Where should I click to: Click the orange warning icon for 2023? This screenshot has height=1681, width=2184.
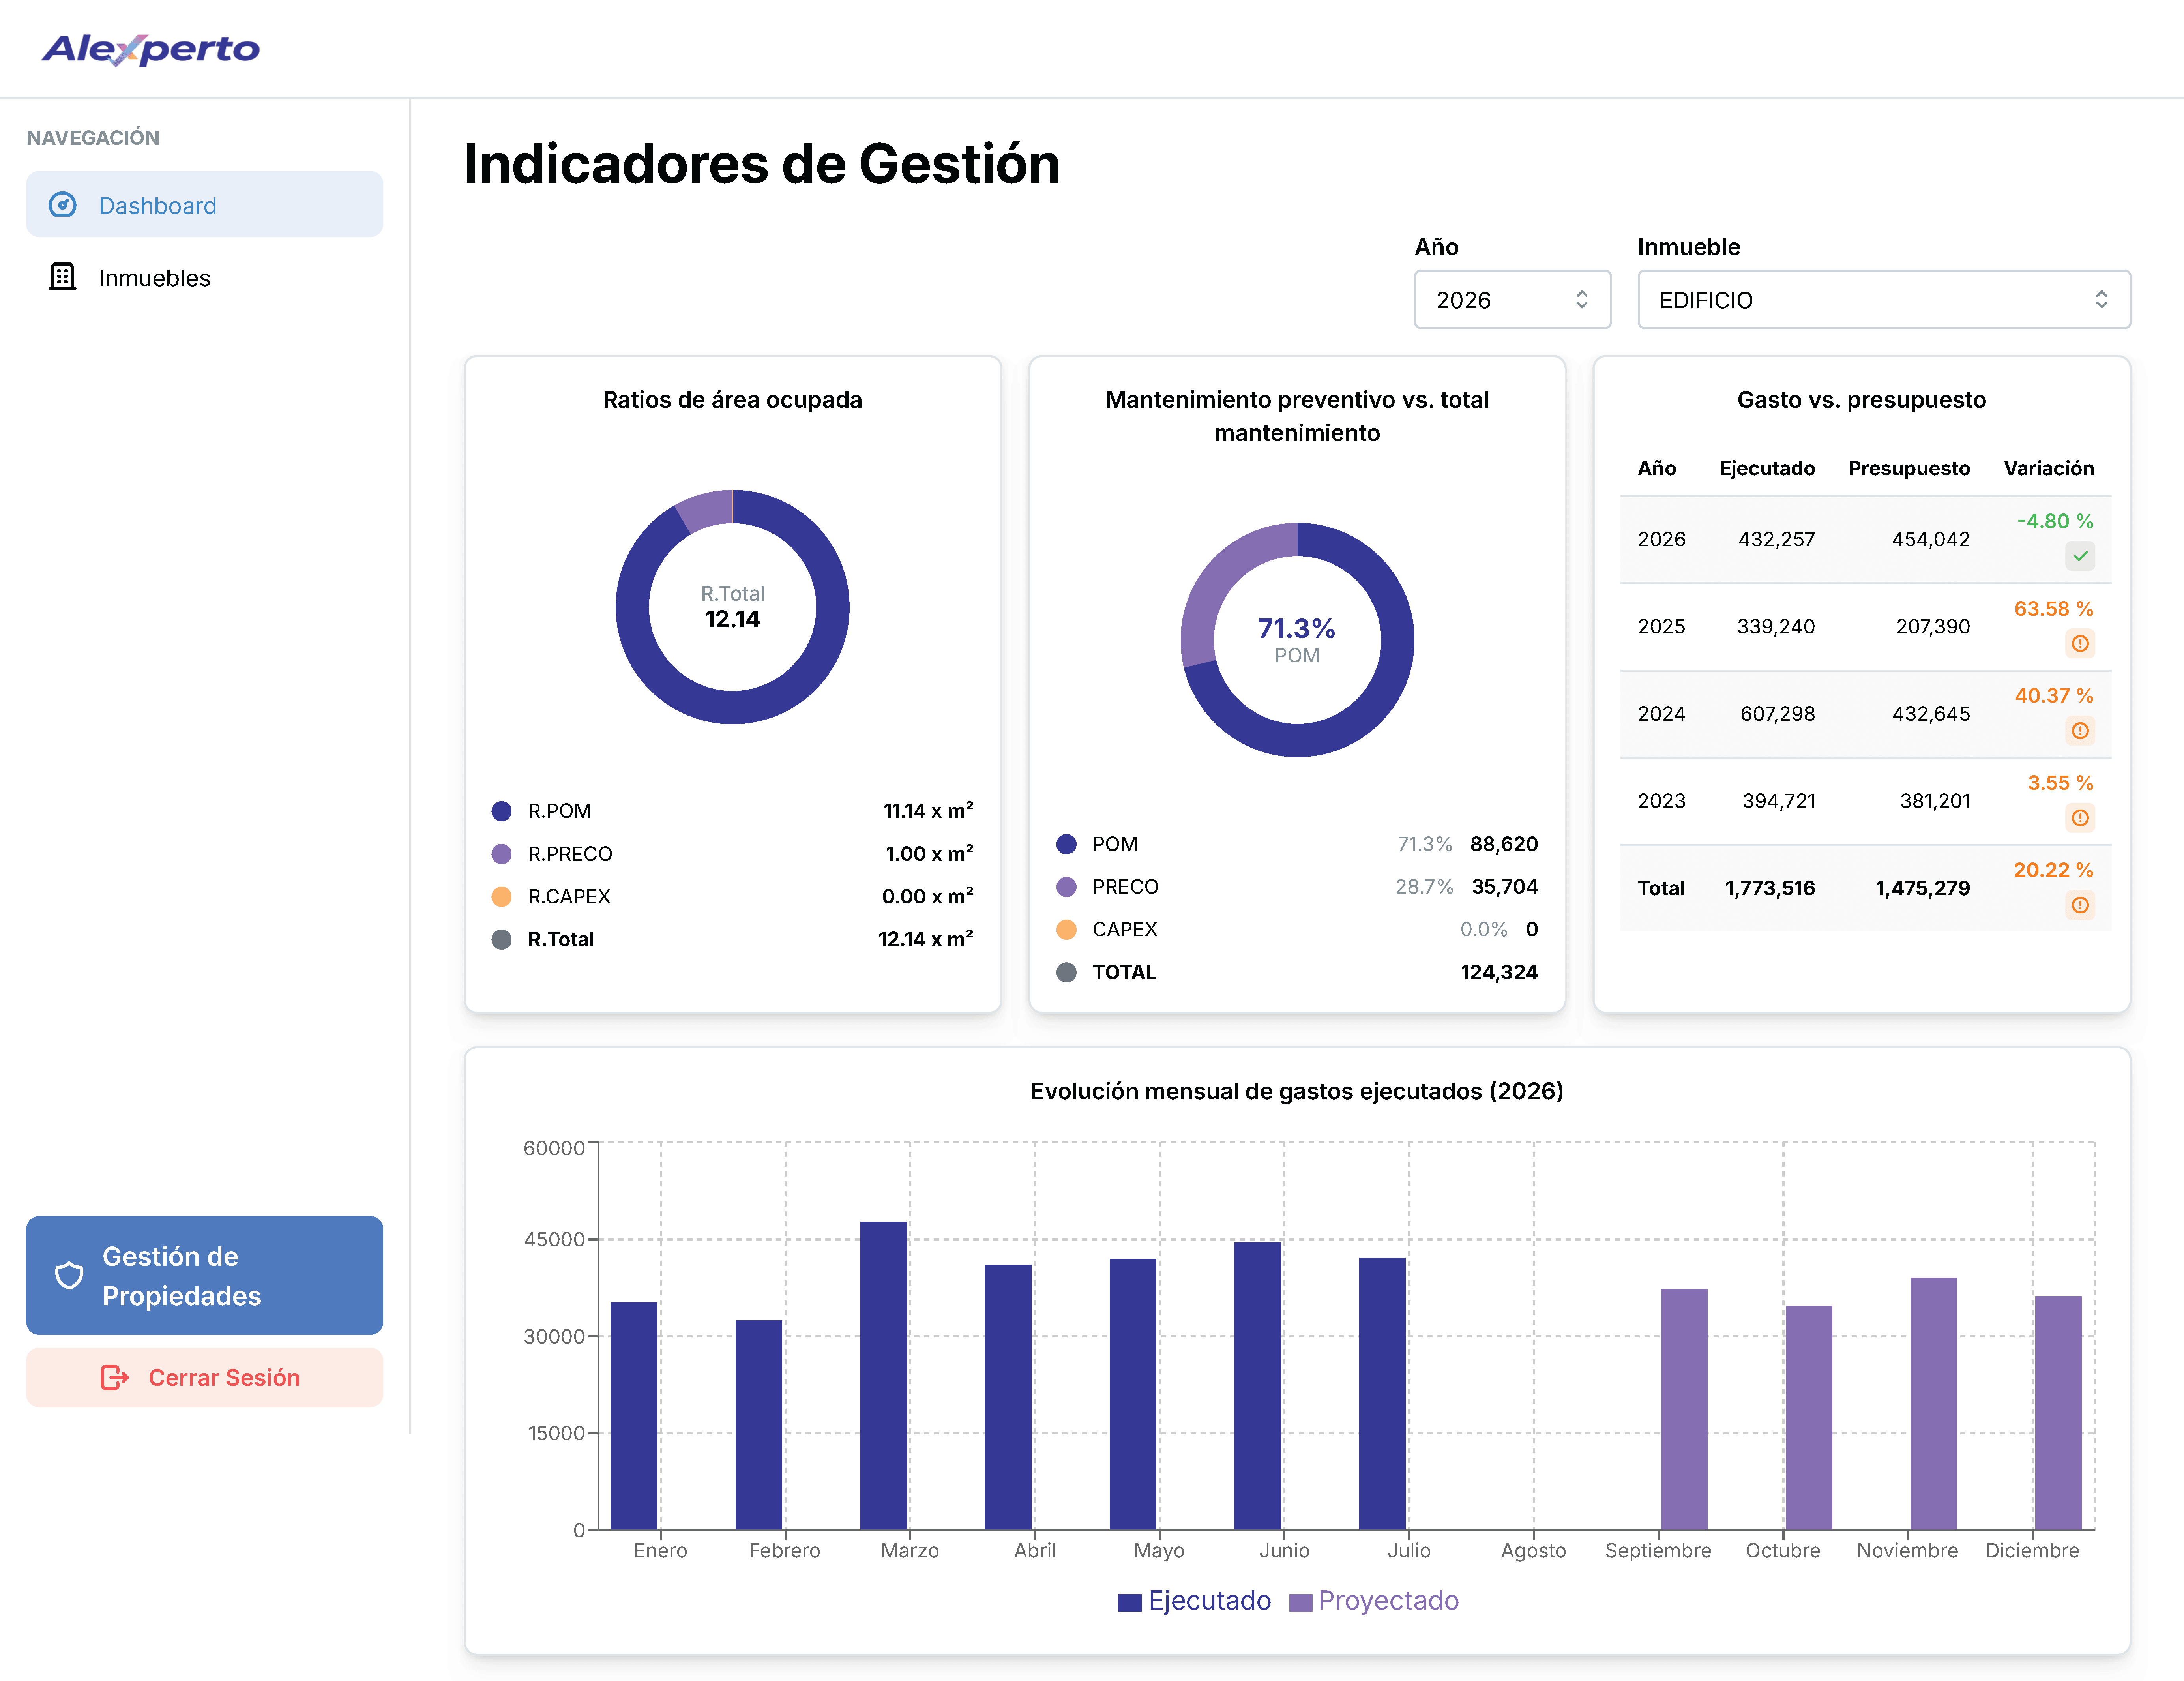click(x=2080, y=817)
